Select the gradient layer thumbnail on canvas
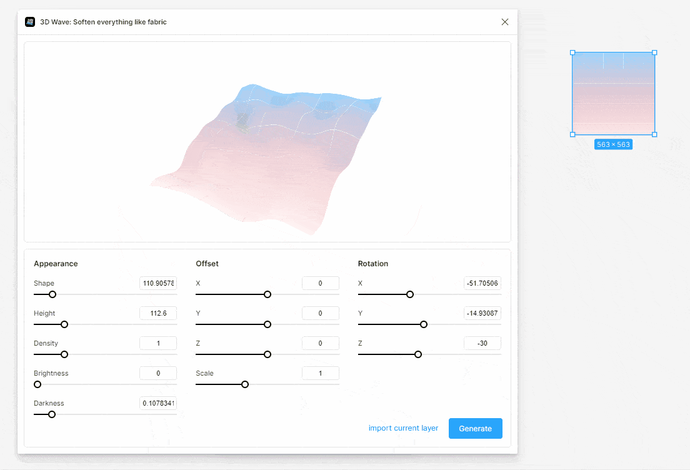 (613, 93)
